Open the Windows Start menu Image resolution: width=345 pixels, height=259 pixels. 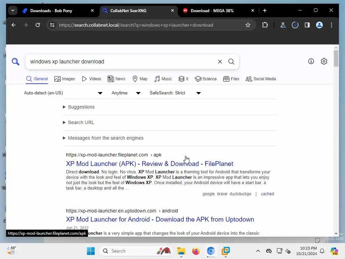(91, 251)
